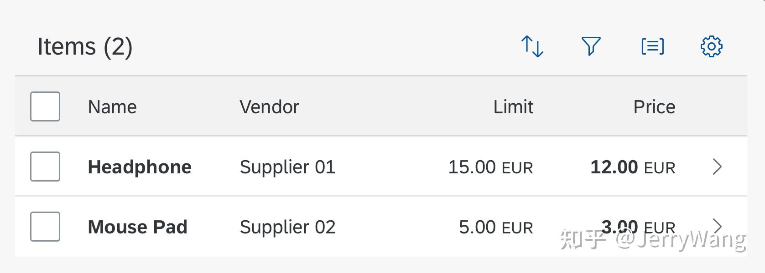Viewport: 765px width, 273px height.
Task: Click the 15.00 EUR limit value
Action: (490, 167)
